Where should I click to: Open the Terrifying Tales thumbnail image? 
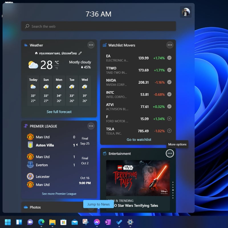138,178
